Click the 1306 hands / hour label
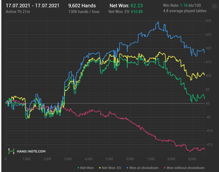Image resolution: width=219 pixels, height=172 pixels. coord(84,12)
